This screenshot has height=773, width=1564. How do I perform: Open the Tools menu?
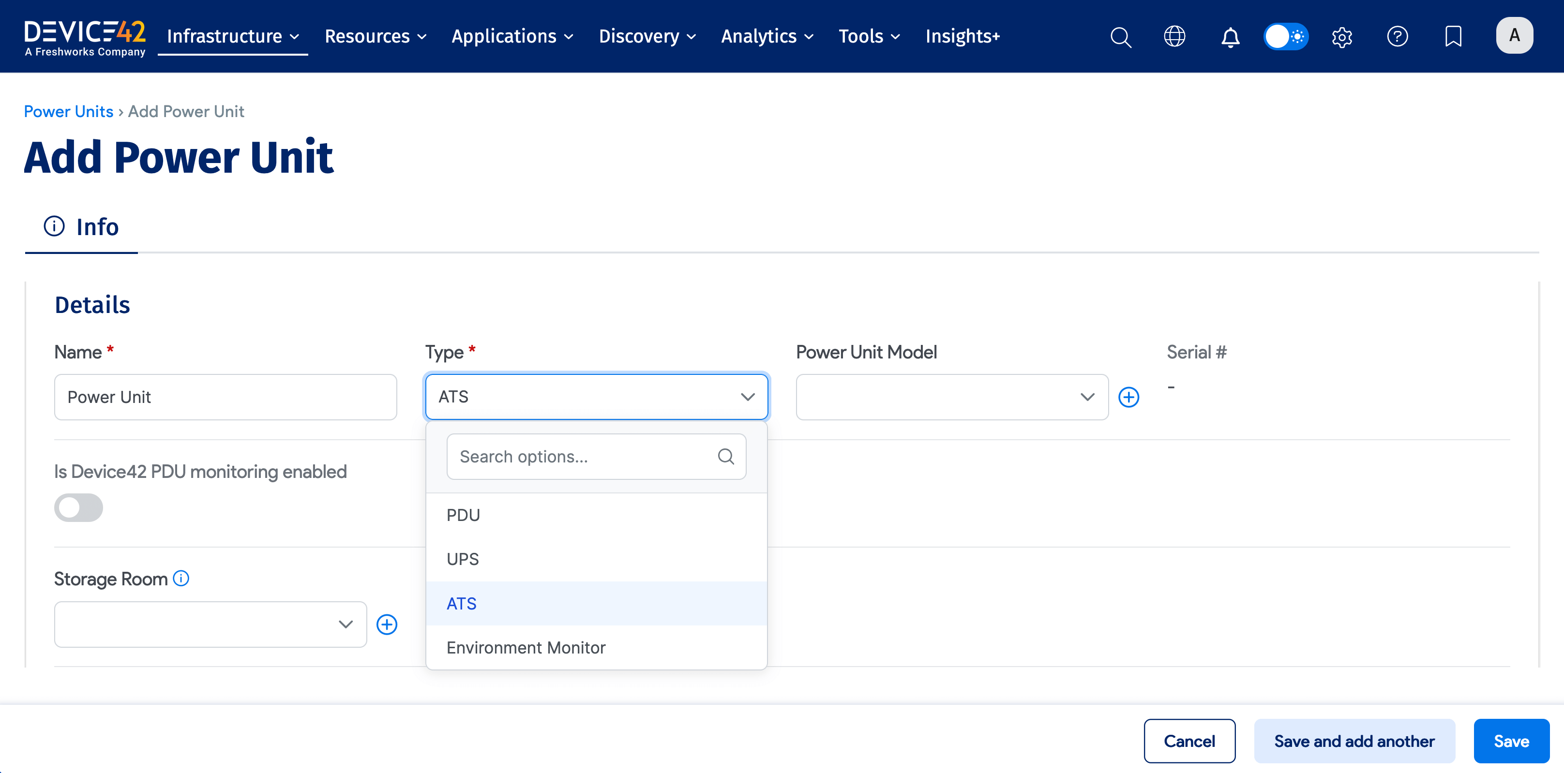869,36
